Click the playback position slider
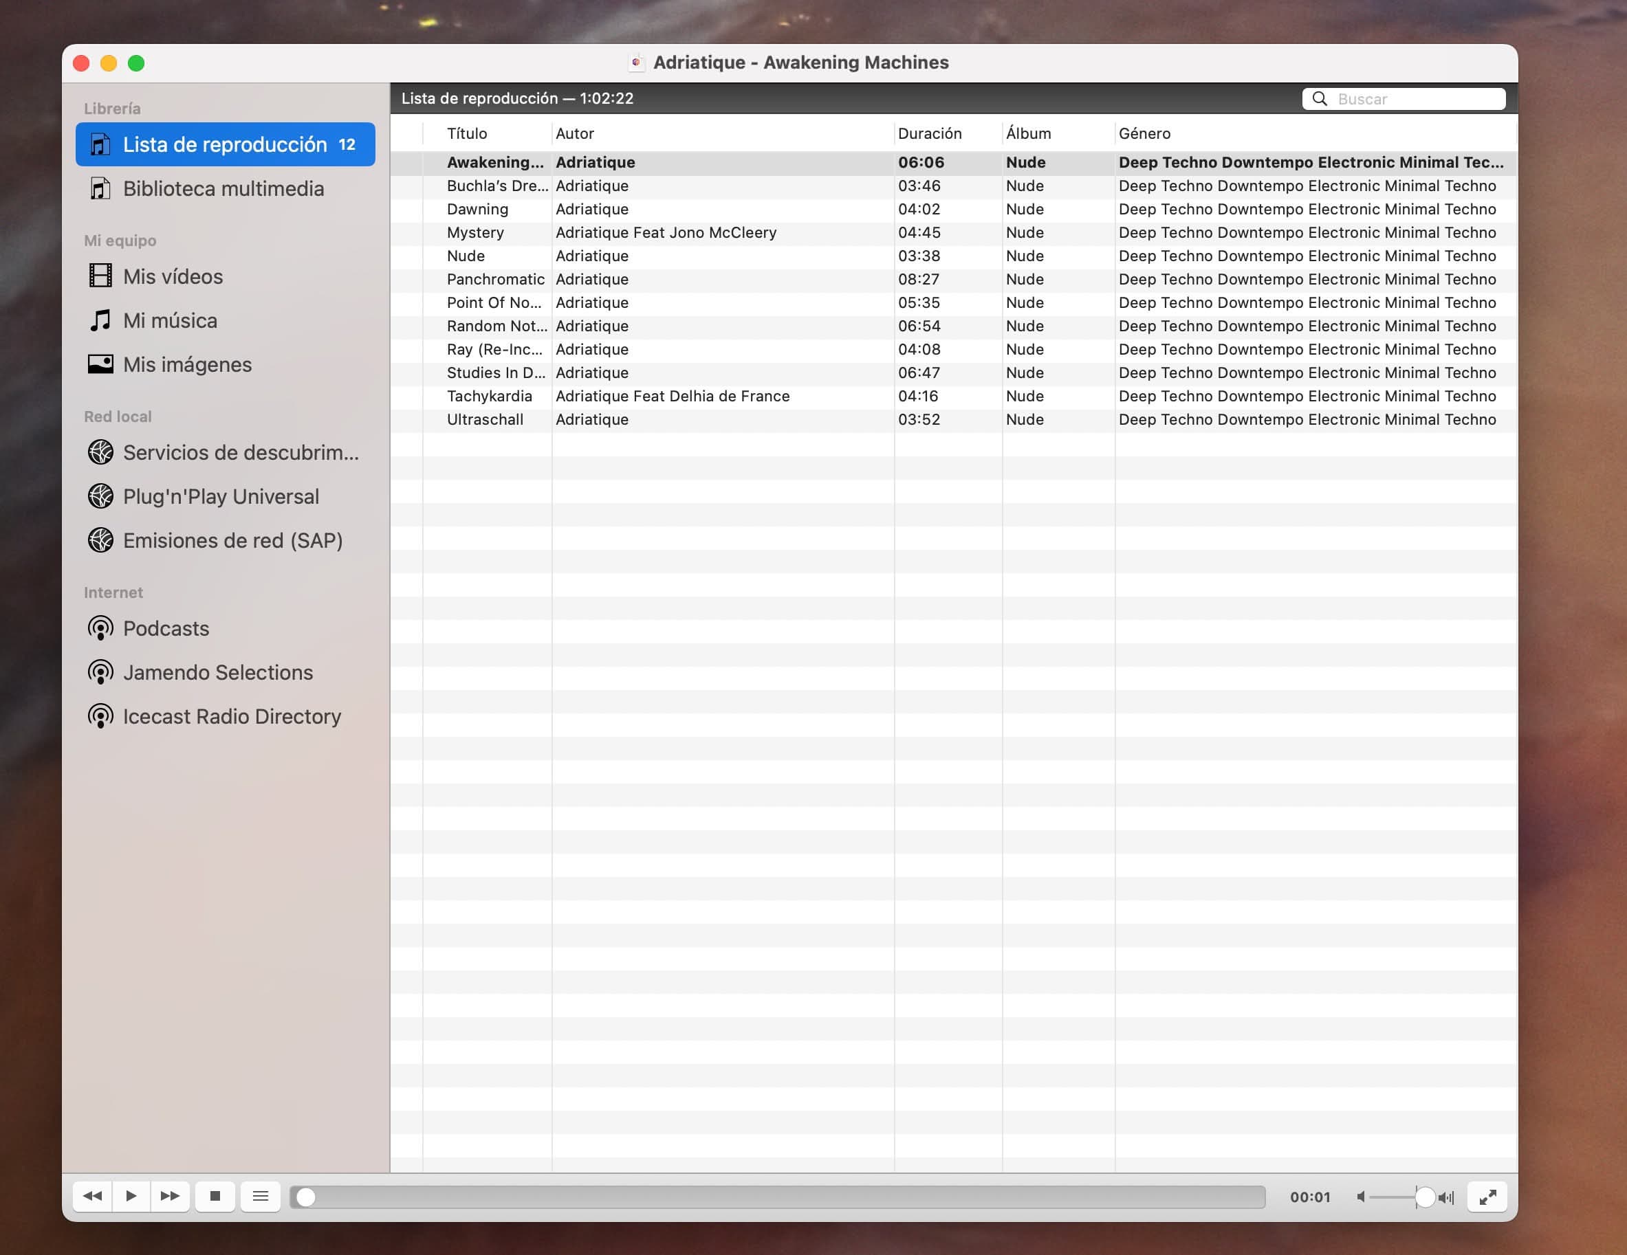Image resolution: width=1627 pixels, height=1255 pixels. [x=778, y=1197]
